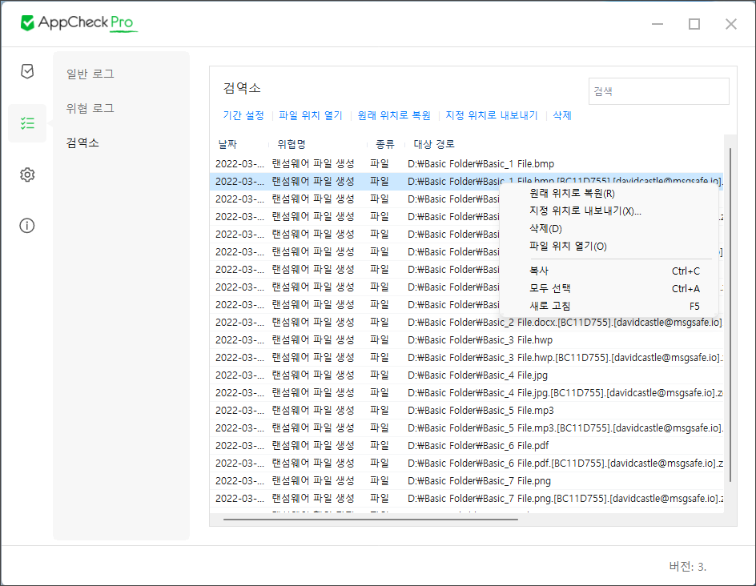The image size is (756, 586).
Task: Click the 원래 위치로 복원 toolbar link
Action: (393, 115)
